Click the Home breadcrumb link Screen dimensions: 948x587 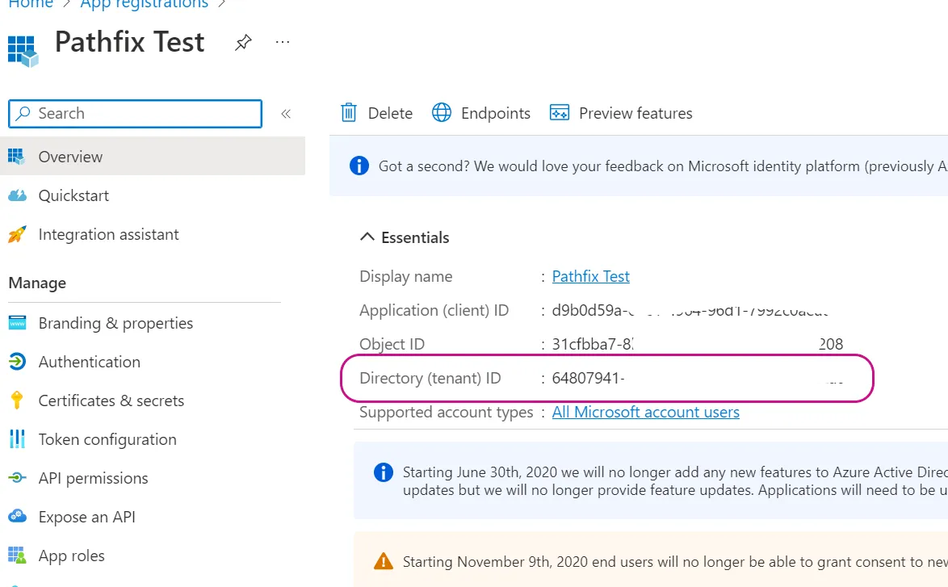pyautogui.click(x=31, y=4)
